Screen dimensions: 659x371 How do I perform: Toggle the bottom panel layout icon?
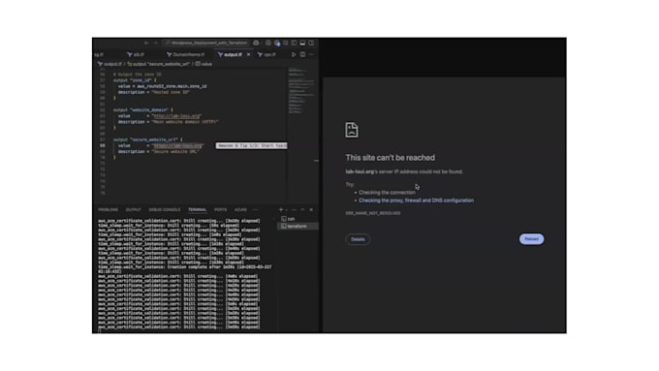point(302,43)
